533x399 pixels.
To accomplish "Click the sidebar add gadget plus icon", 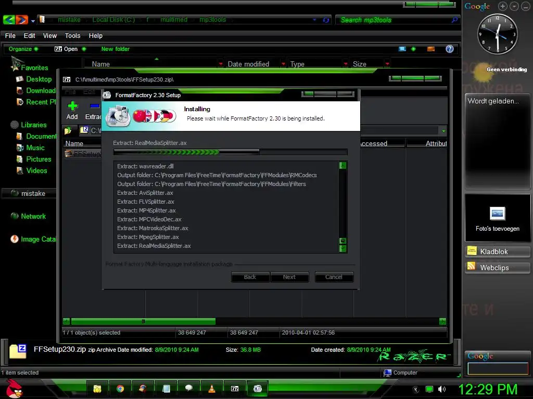I will [x=502, y=6].
